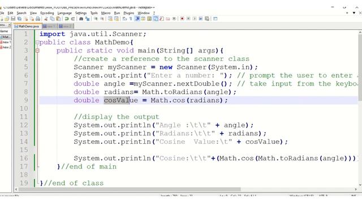Viewport: 362px width, 203px height.
Task: Open Folder as Workspace icon
Action: [168, 19]
